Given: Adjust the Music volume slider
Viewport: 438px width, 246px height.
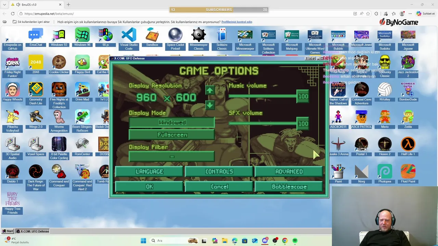Looking at the screenshot, I should pos(269,96).
